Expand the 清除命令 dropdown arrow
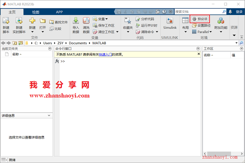Screen dimensions: 245x163 tap(157, 32)
